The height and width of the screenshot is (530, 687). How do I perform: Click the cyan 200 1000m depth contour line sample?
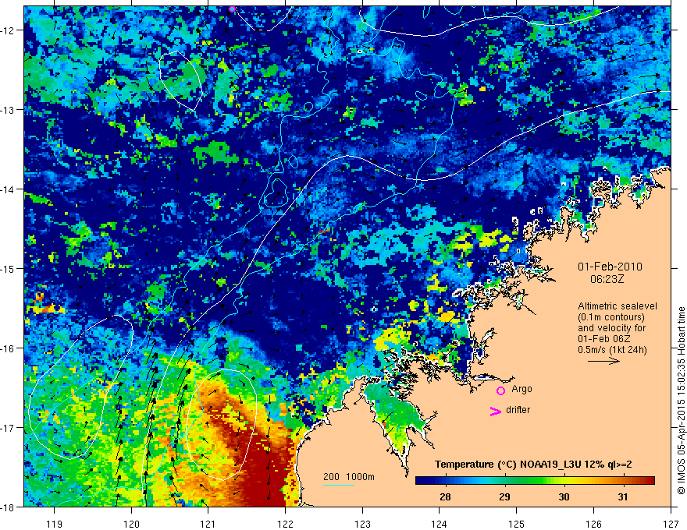click(339, 486)
